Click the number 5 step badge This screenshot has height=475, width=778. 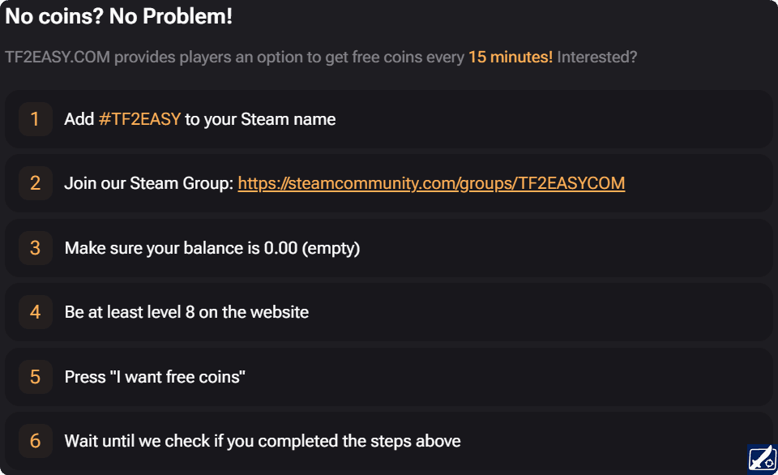[35, 376]
